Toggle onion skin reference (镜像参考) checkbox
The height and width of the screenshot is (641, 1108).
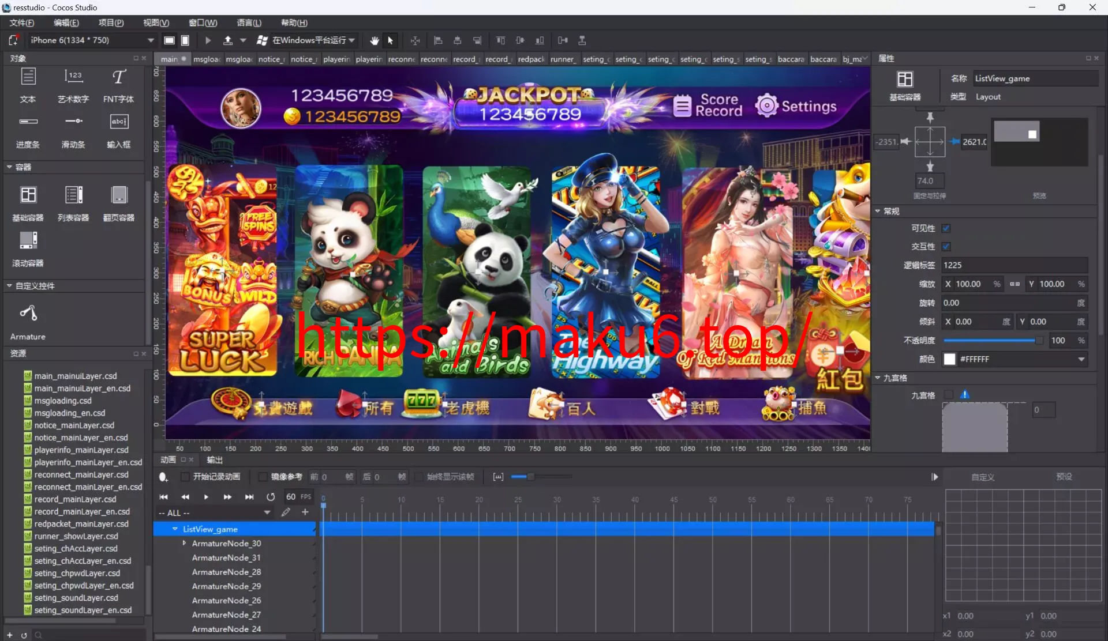point(263,477)
